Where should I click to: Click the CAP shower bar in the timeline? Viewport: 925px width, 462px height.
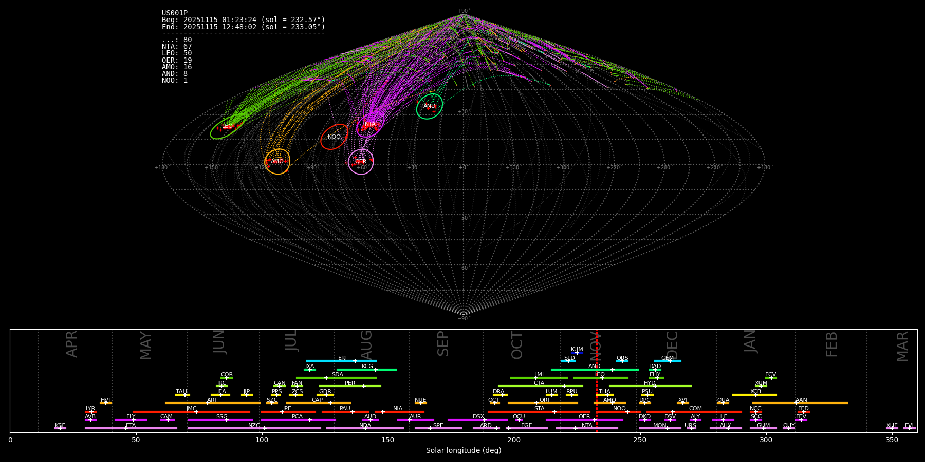tap(319, 403)
